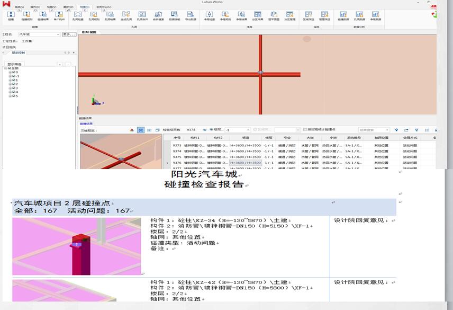The image size is (453, 310).
Task: Select the 显示控制 panel tab
Action: (18, 52)
